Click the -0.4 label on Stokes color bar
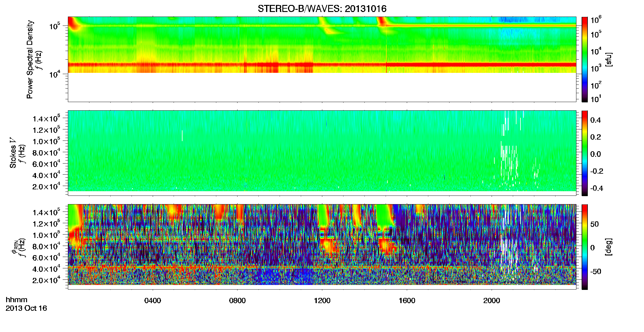The image size is (644, 332). [597, 188]
